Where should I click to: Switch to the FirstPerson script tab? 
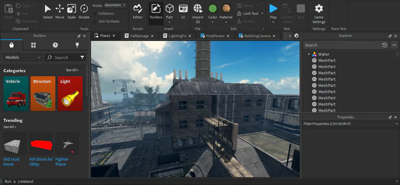(x=215, y=36)
